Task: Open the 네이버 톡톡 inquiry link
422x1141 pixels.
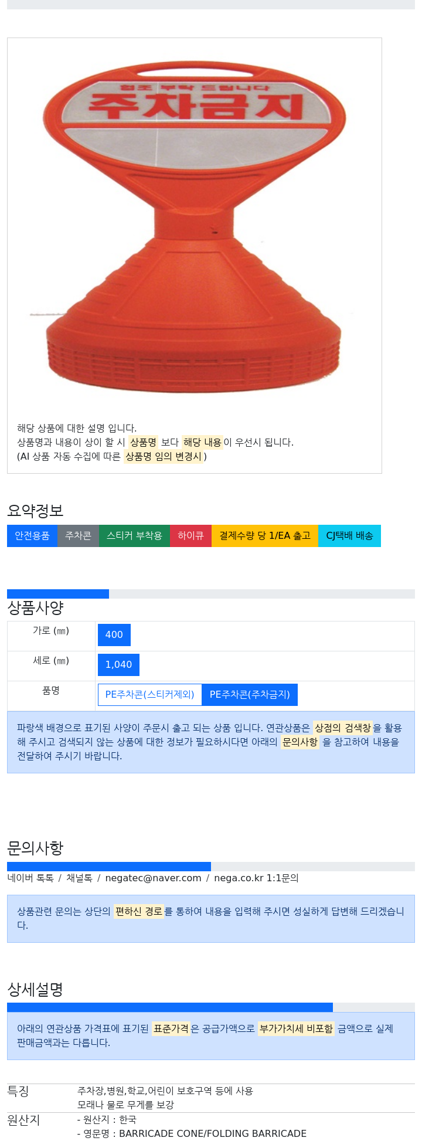Action: (30, 878)
